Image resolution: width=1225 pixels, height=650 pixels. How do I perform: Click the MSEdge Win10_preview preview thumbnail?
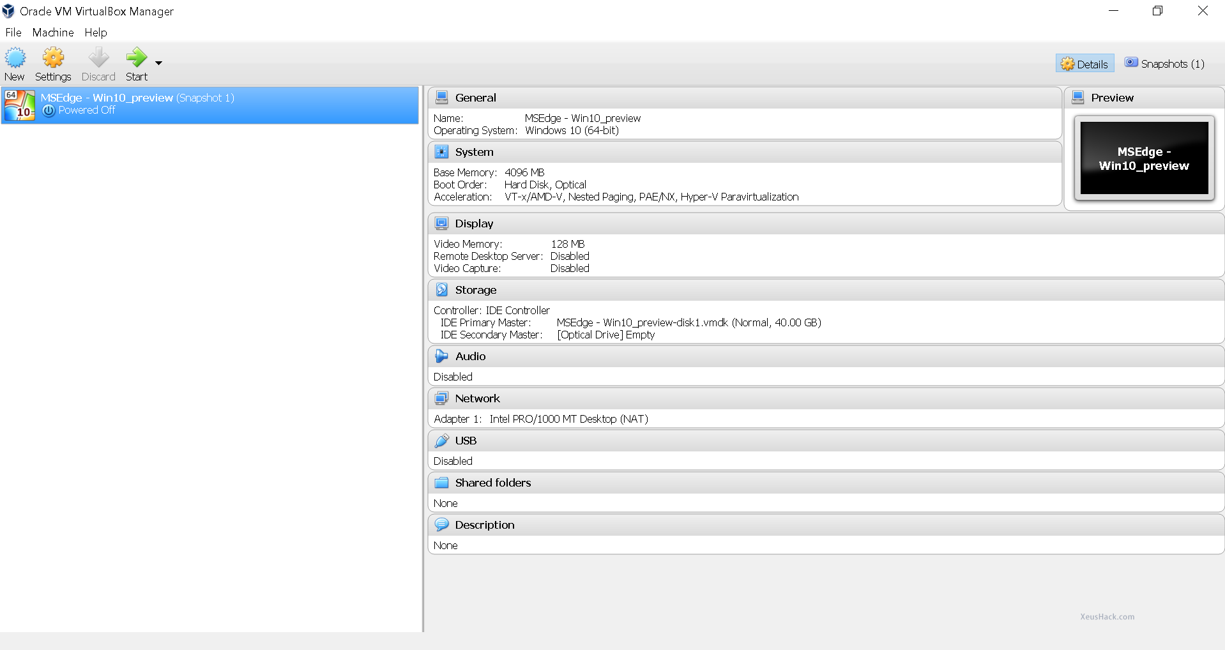point(1144,158)
